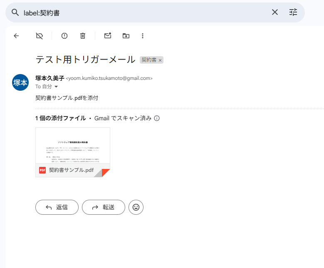
Task: Click the scan info icon beside Gmail でスキャン済み
Action: (157, 118)
